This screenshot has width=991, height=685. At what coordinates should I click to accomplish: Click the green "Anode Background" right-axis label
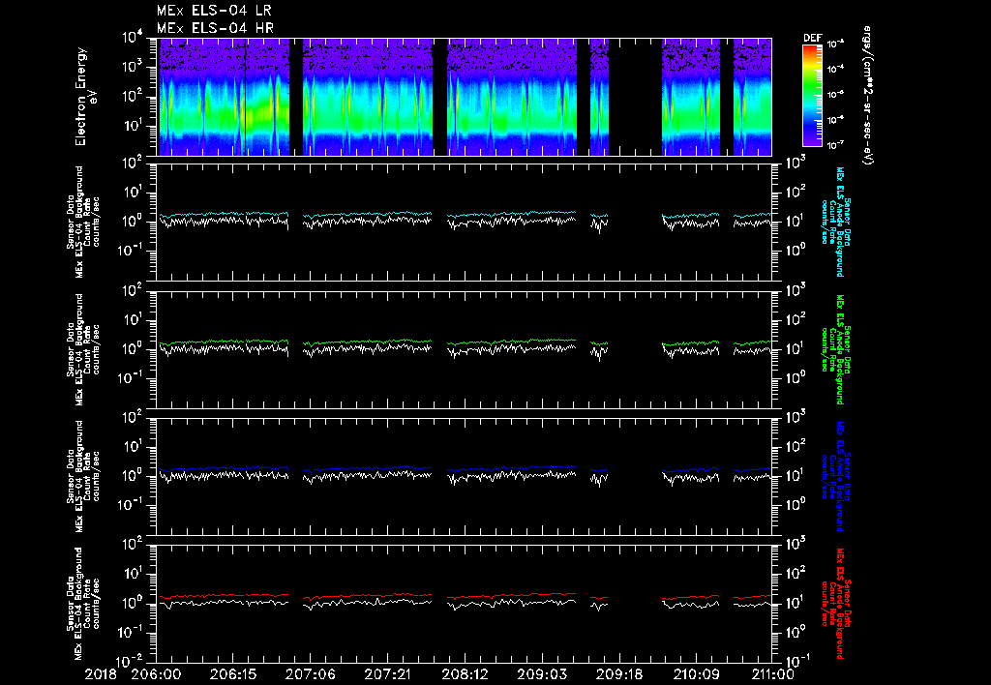(839, 349)
